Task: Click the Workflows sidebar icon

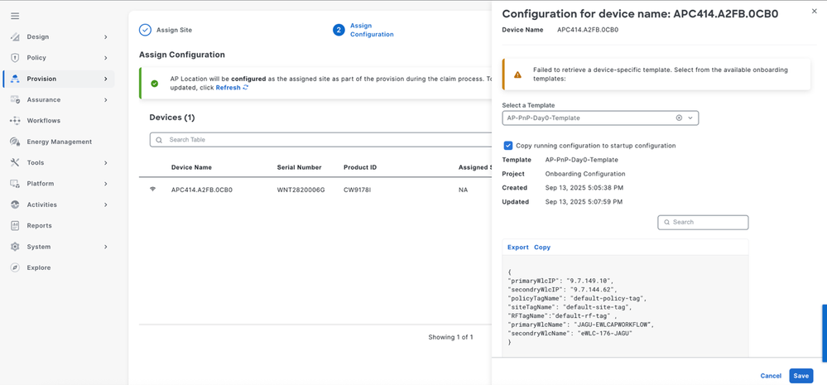Action: tap(15, 121)
